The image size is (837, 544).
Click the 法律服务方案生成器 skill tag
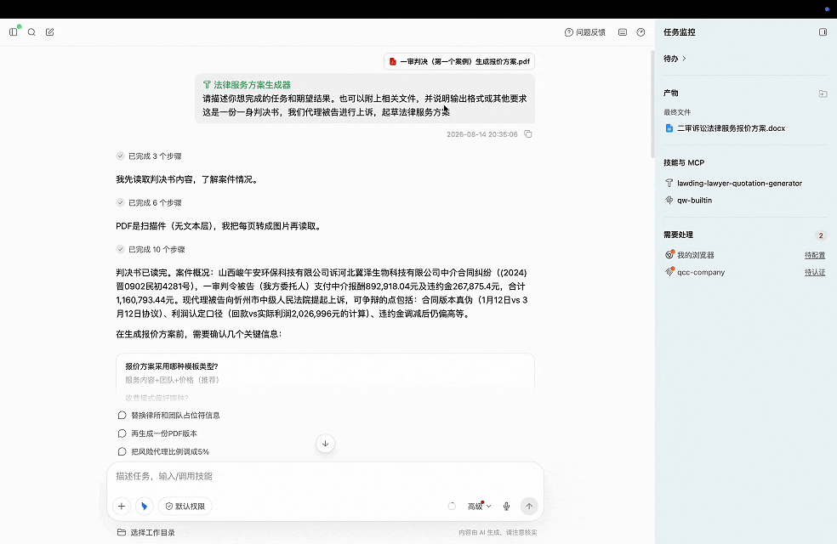(x=247, y=85)
